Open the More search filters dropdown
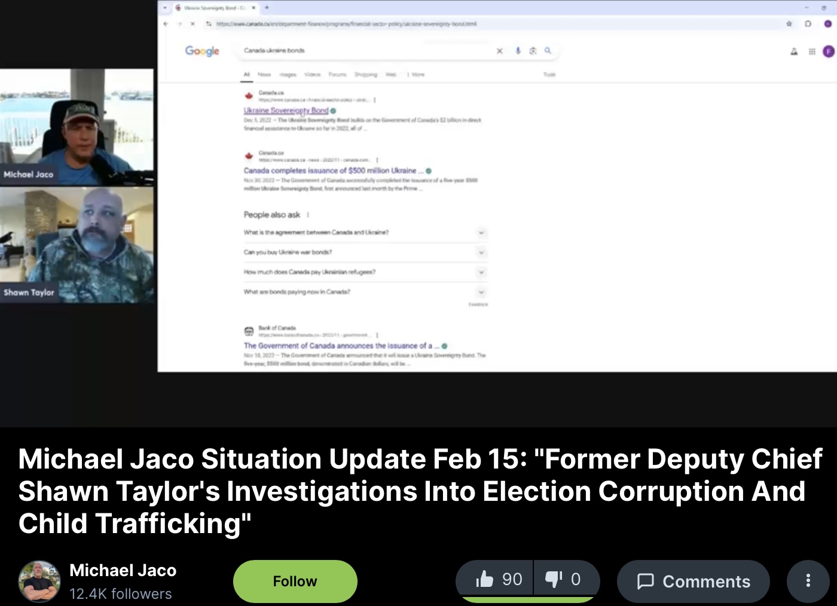837x606 pixels. point(416,75)
